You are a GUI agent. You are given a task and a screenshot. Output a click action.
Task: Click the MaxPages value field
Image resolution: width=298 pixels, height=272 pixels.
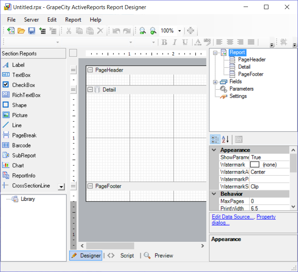tap(270, 201)
